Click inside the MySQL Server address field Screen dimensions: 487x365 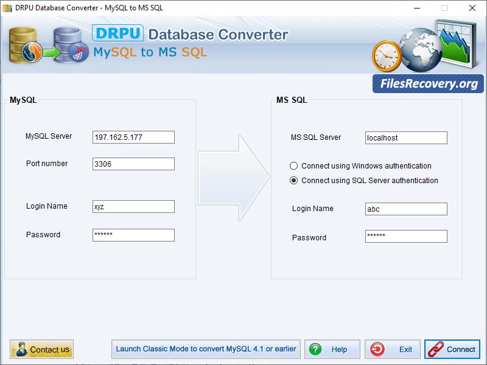[133, 137]
